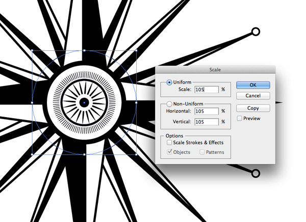Click the Scale dialog title bar
The height and width of the screenshot is (222, 306).
point(215,70)
